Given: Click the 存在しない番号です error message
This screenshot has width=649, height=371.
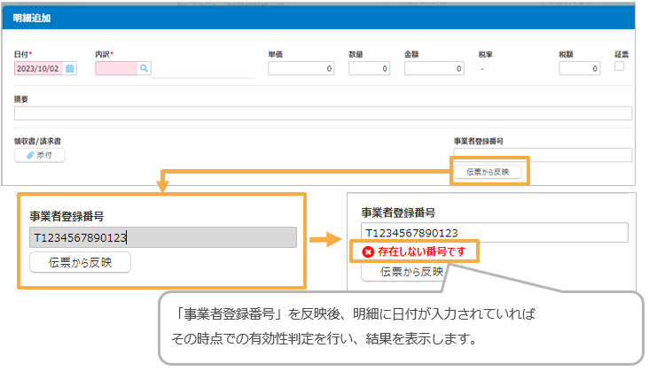Looking at the screenshot, I should (422, 252).
